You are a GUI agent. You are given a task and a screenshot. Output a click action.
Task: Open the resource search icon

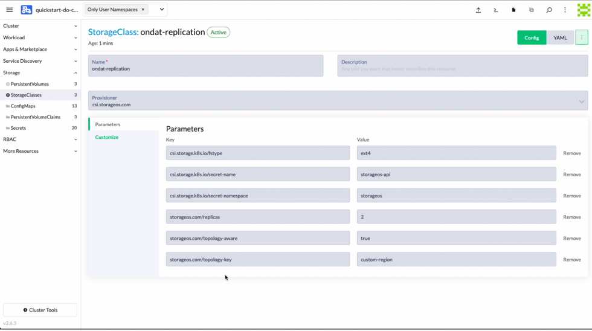click(549, 10)
